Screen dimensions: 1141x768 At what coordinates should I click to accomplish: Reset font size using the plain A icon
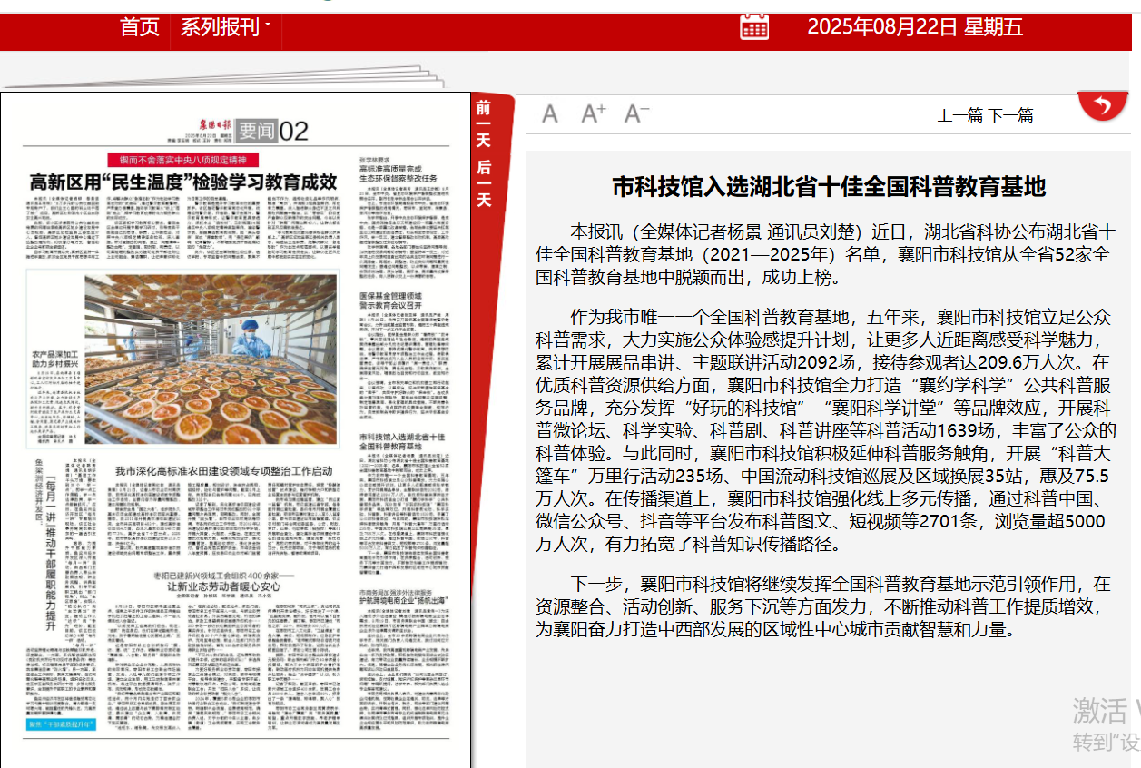coord(548,111)
